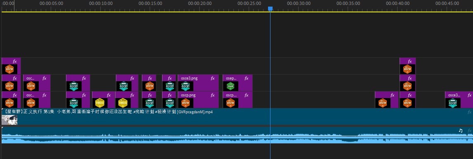Click fx badge on the second yellow badge clip

(x=132, y=95)
